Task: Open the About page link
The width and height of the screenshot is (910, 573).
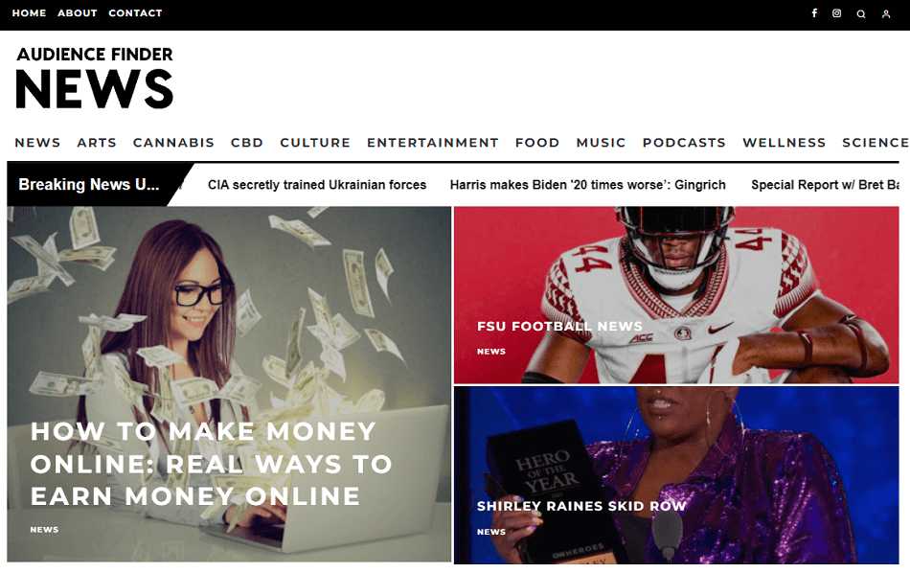Action: [x=78, y=12]
